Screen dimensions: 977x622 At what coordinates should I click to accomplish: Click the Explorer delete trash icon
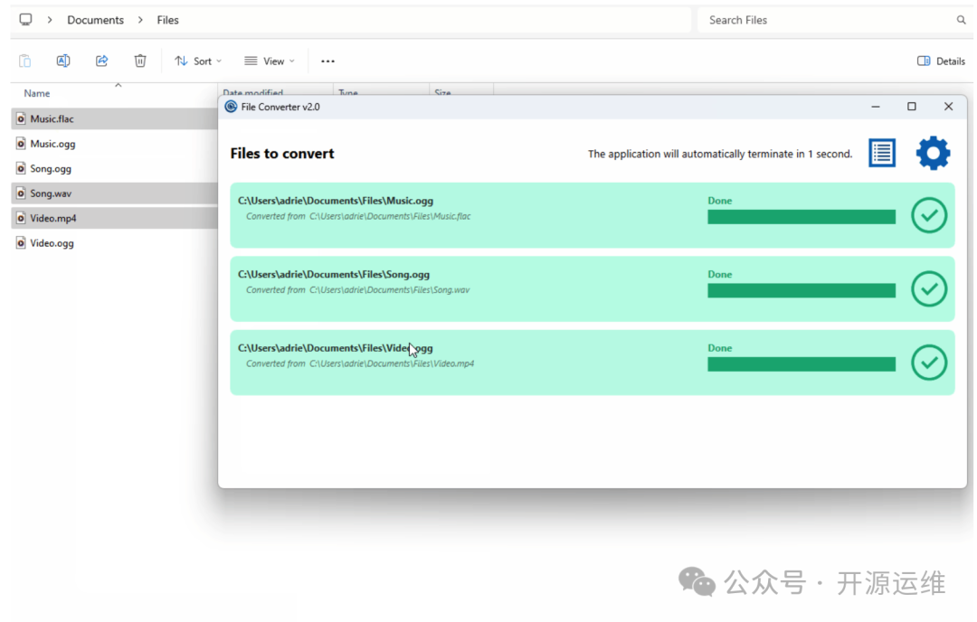click(x=140, y=61)
